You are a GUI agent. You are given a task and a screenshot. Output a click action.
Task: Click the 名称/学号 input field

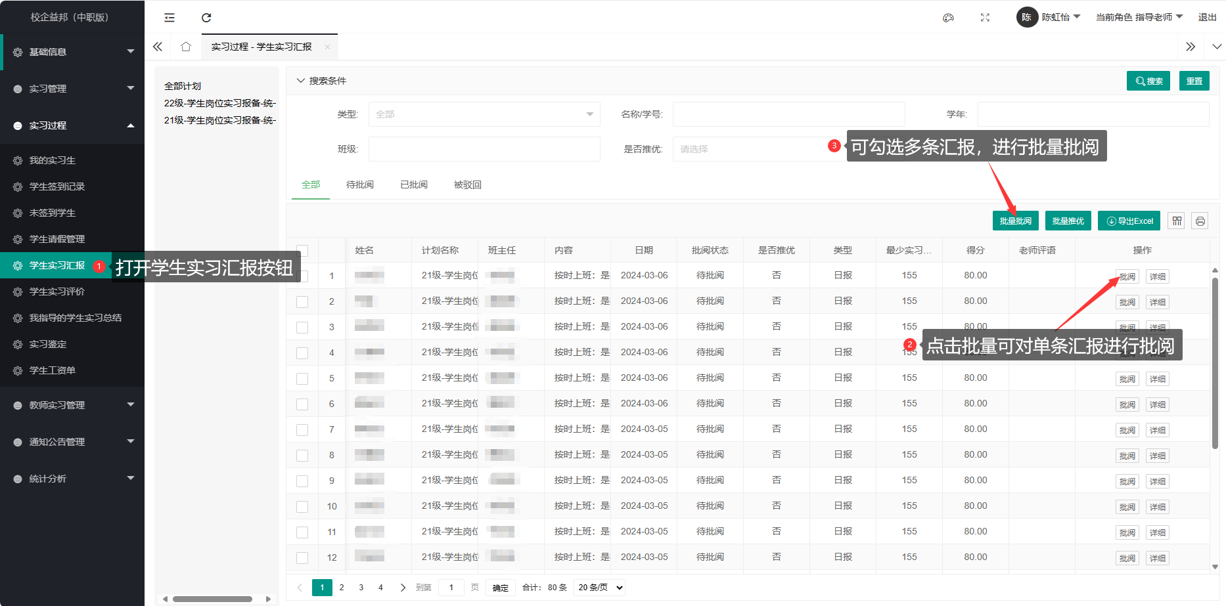(788, 114)
